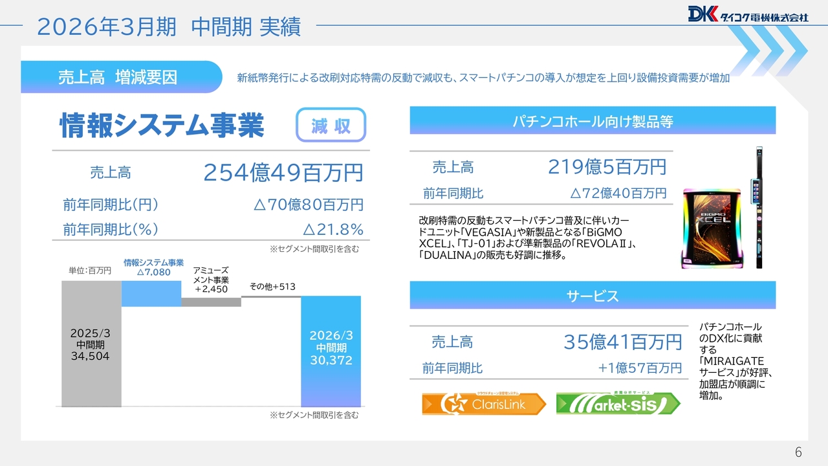The width and height of the screenshot is (828, 466).
Task: Click the gray 2025/3 中間期 bar
Action: pyautogui.click(x=91, y=344)
